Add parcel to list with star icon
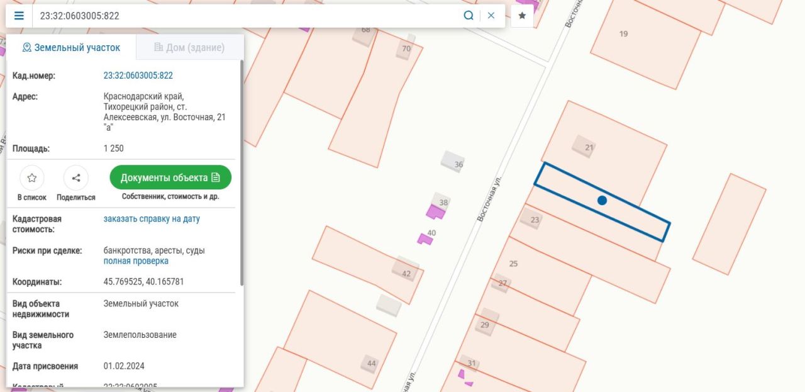 point(32,178)
